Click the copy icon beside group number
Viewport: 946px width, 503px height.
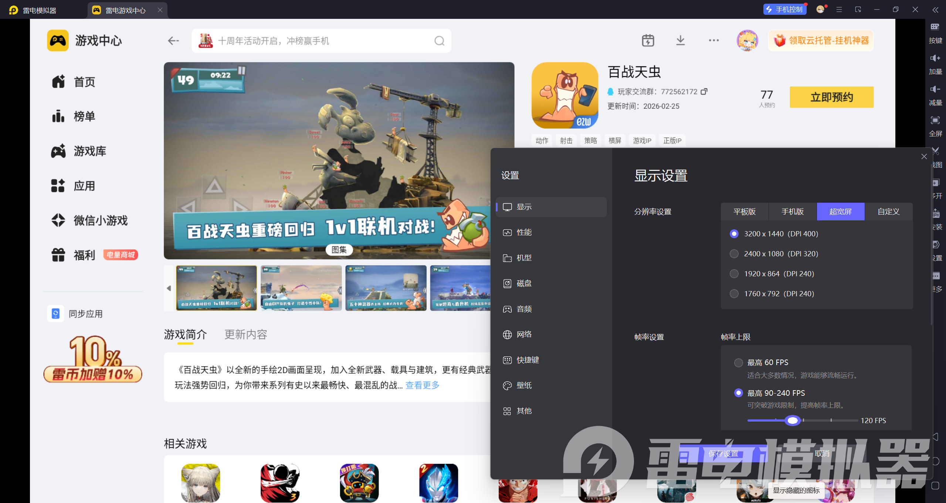pyautogui.click(x=704, y=91)
